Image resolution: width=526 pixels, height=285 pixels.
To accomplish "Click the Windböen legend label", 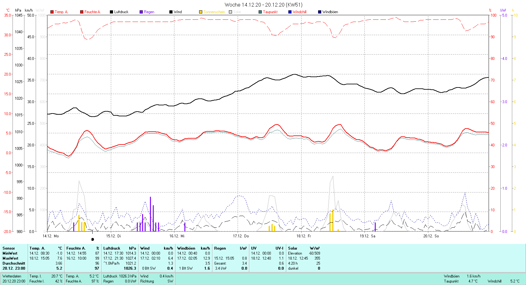I will (x=330, y=12).
